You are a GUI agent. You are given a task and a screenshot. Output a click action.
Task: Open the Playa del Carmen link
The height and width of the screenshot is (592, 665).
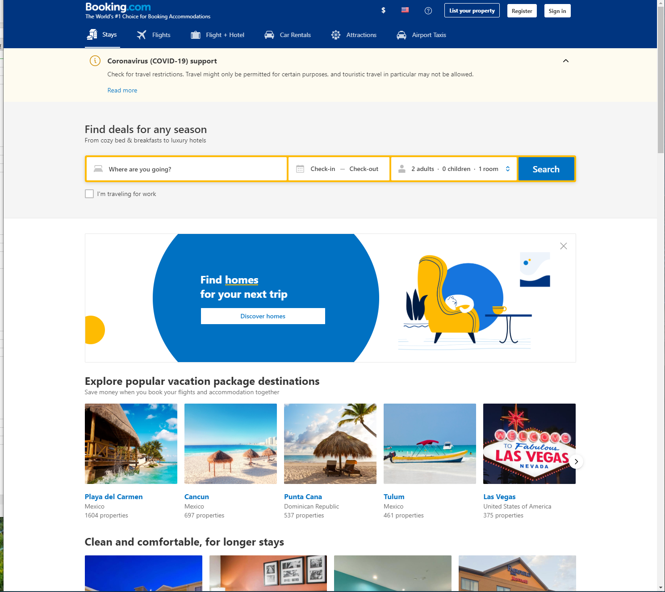tap(114, 496)
